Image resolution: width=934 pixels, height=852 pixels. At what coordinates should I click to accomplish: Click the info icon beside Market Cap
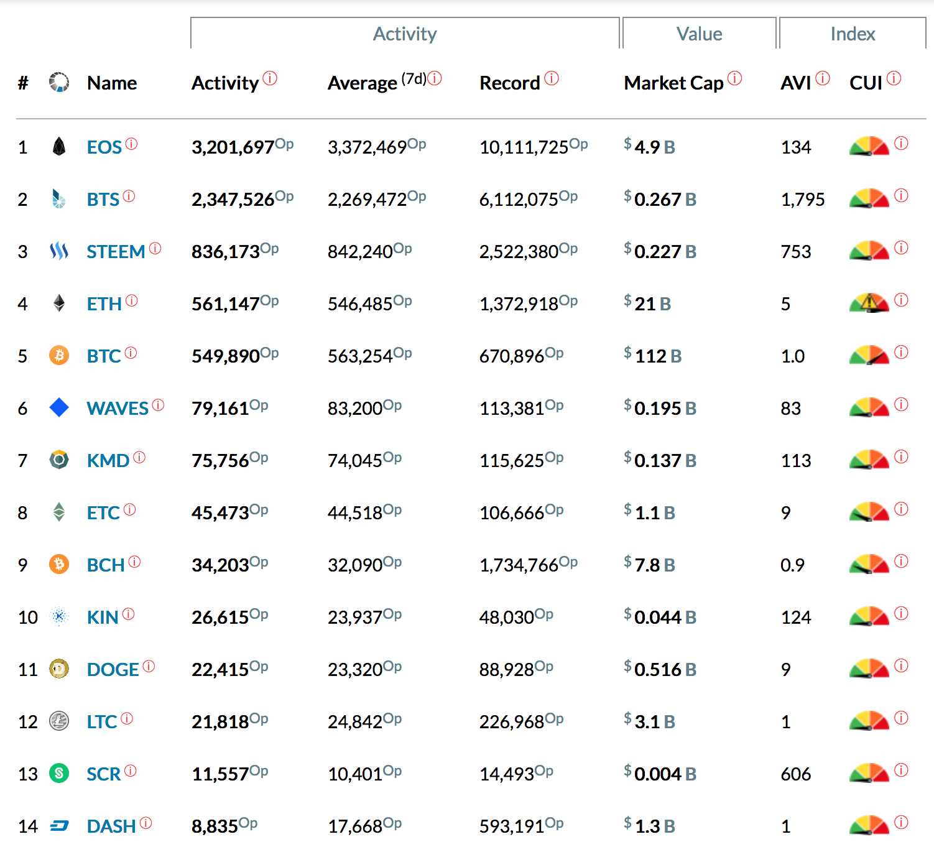coord(735,78)
